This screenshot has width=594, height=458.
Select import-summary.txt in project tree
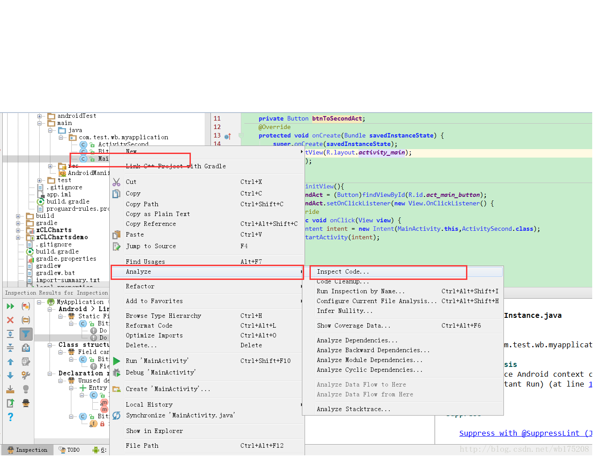[68, 280]
